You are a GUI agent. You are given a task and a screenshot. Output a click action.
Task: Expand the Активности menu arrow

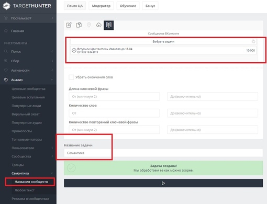click(52, 70)
